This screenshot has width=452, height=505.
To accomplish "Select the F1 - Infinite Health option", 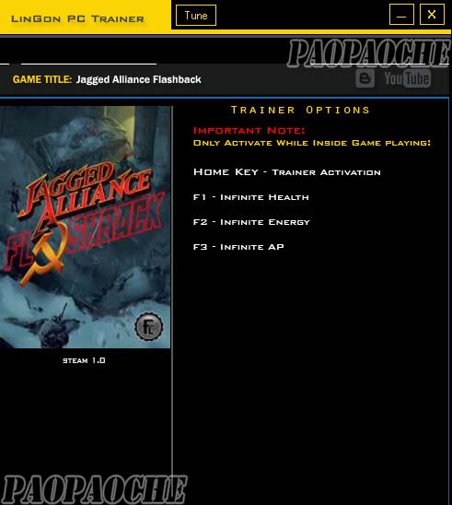I will (x=251, y=197).
